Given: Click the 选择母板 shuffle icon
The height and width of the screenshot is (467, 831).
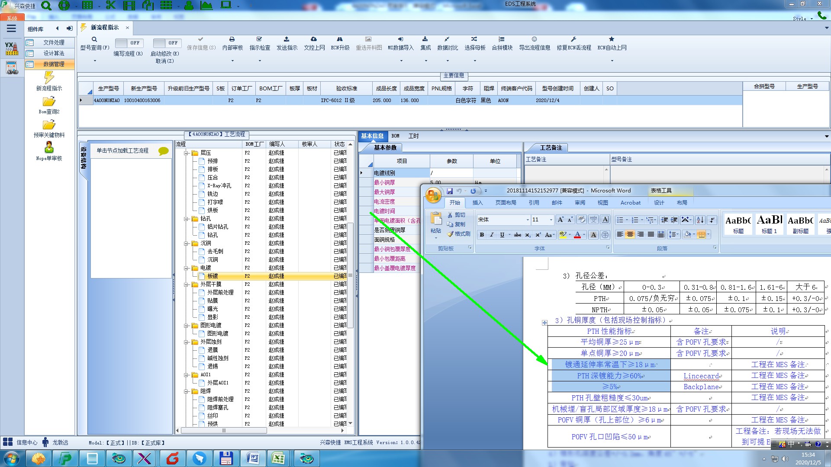Looking at the screenshot, I should 474,39.
